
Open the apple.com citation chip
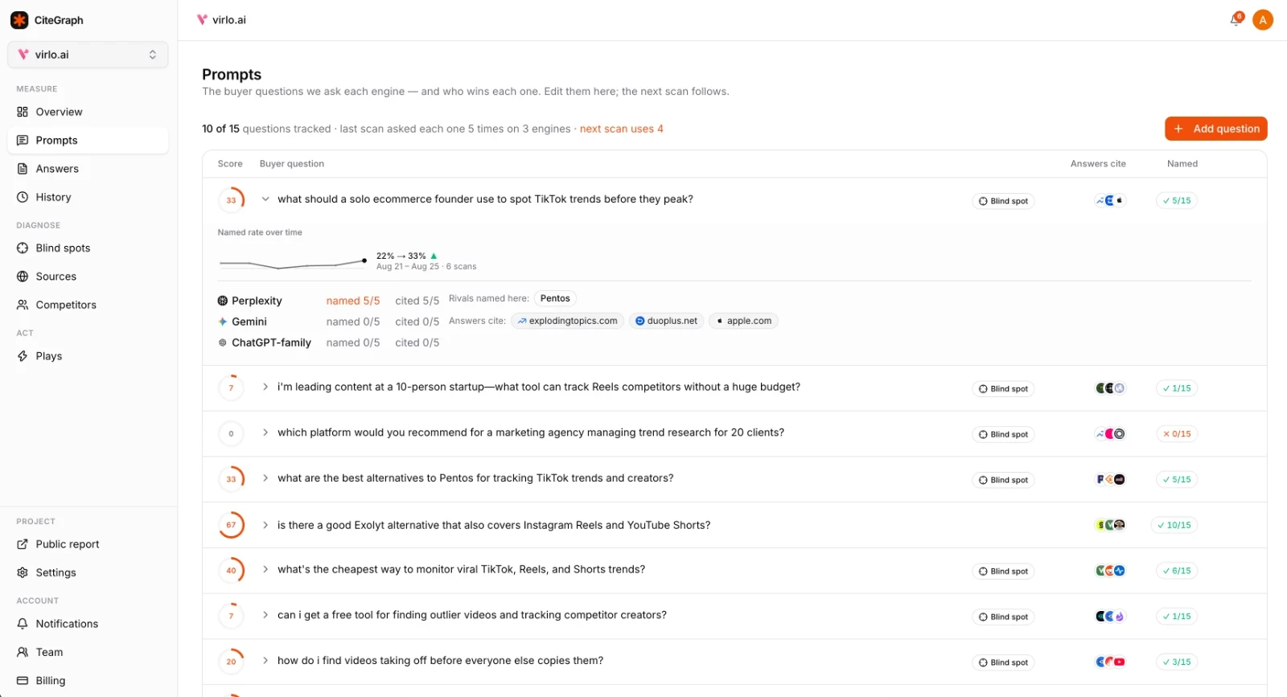tap(743, 321)
